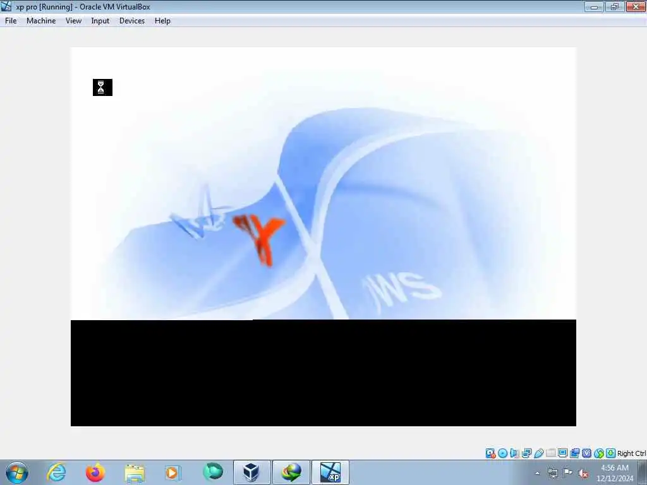Click the network tray icon

(x=552, y=473)
